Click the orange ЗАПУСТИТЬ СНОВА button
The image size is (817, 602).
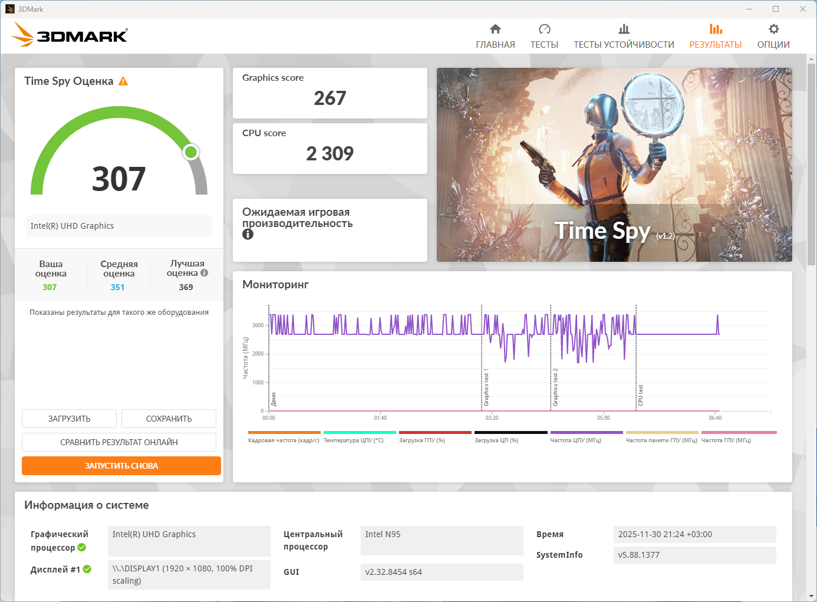point(121,466)
